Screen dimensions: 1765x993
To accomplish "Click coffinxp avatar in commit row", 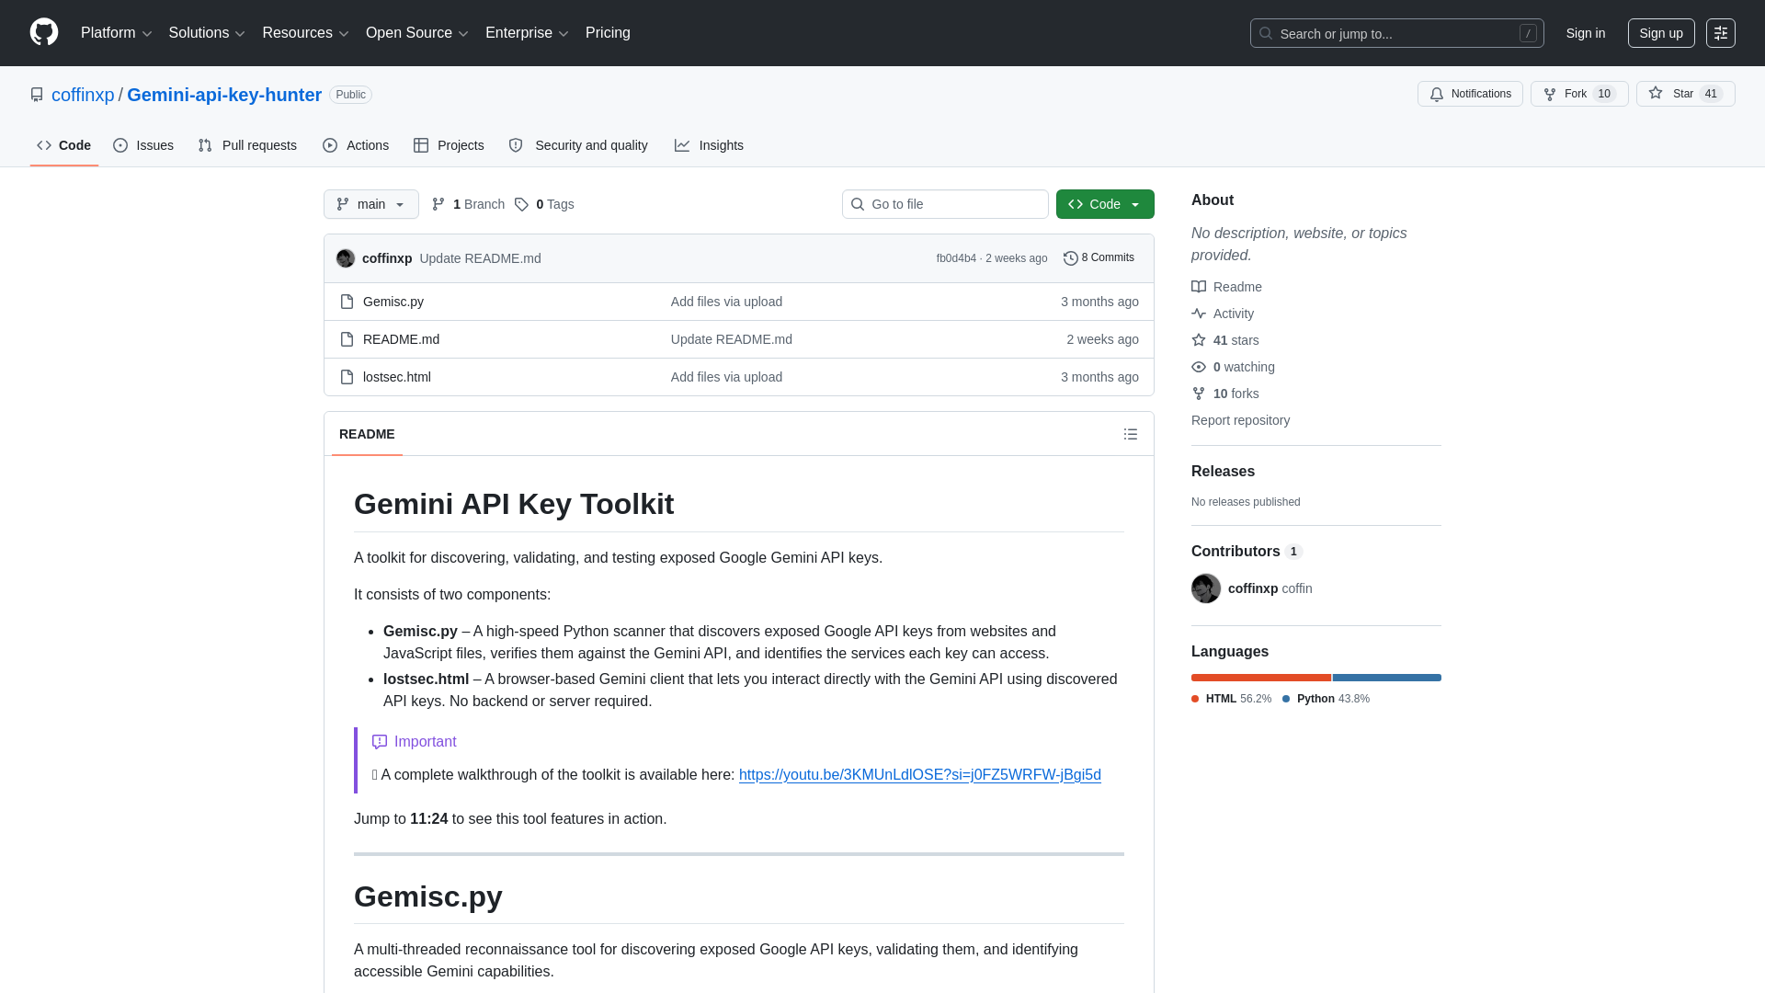I will tap(346, 258).
